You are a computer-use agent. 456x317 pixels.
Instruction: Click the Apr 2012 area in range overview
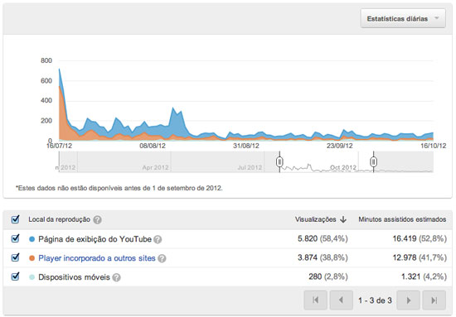(x=155, y=167)
